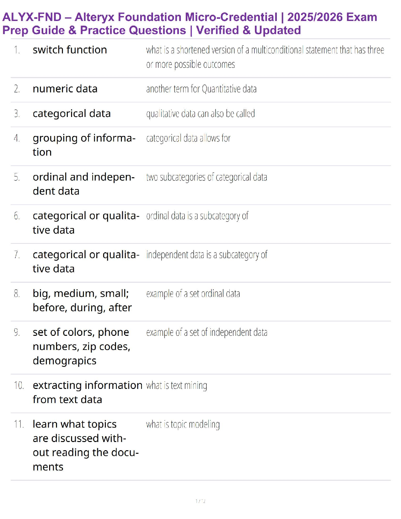The width and height of the screenshot is (401, 519).
Task: Click "two subcategories of categorical data" definition
Action: tap(206, 177)
